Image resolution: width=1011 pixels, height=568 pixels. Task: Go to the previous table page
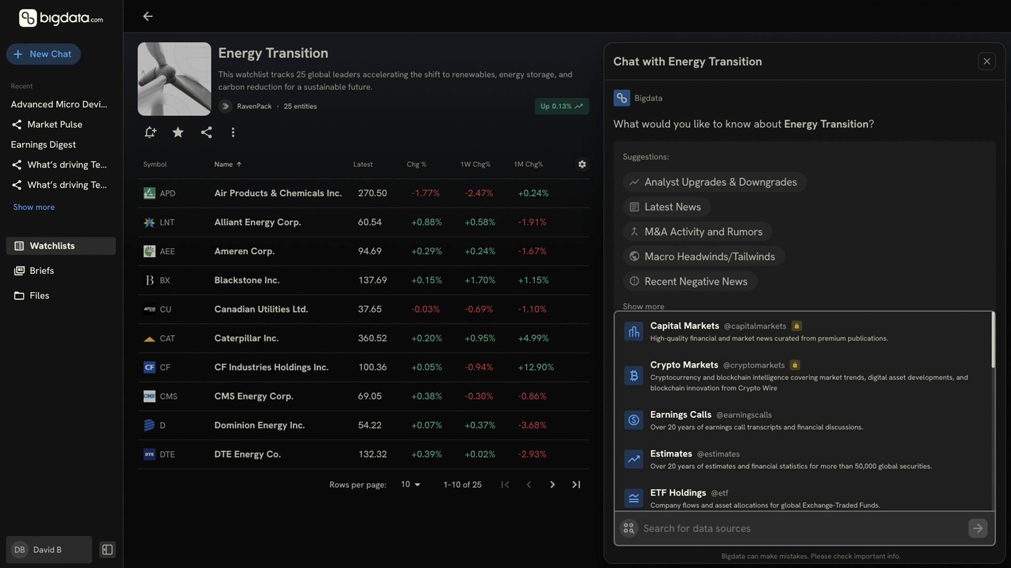pyautogui.click(x=529, y=484)
